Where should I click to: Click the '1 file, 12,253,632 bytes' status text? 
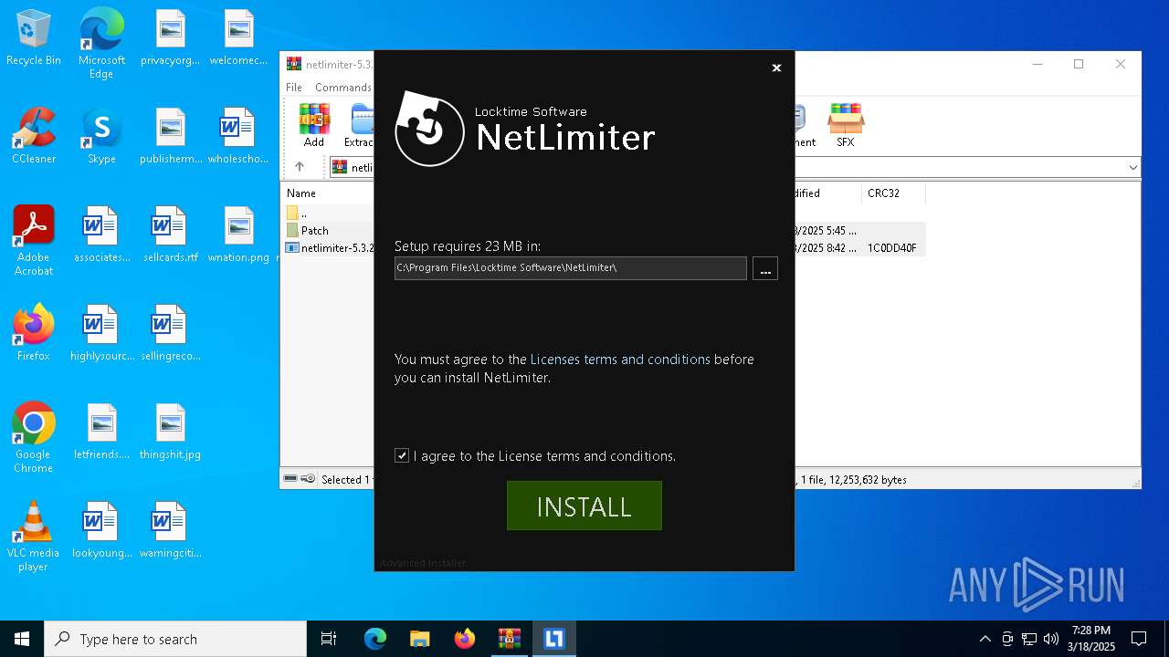tap(853, 480)
